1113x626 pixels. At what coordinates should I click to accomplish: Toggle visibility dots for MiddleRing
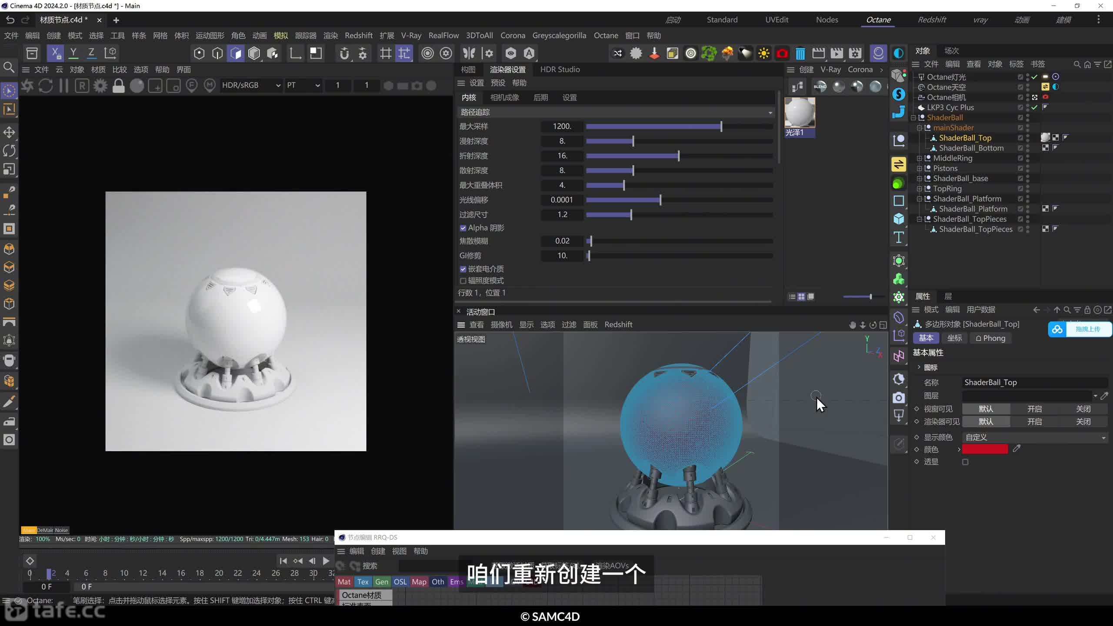tap(1028, 158)
